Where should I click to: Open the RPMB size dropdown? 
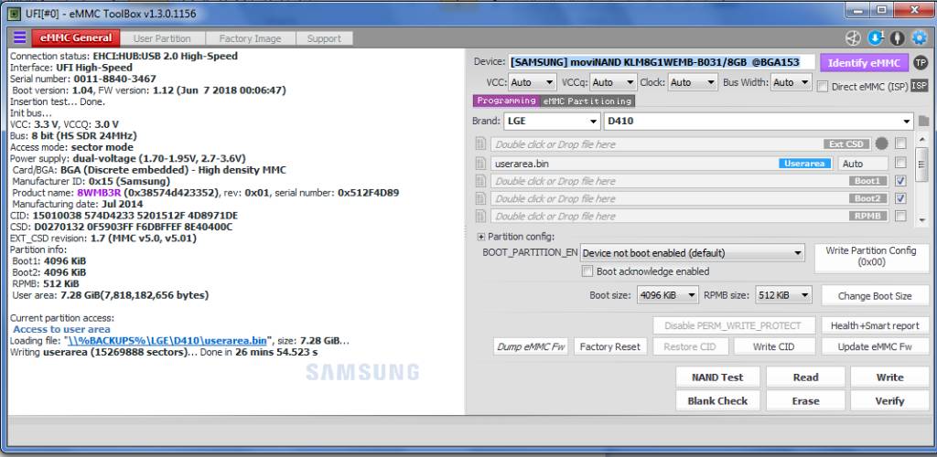click(783, 294)
